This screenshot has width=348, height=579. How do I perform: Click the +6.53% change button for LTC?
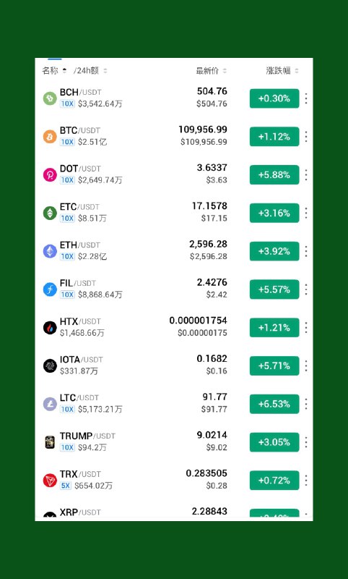tap(274, 404)
